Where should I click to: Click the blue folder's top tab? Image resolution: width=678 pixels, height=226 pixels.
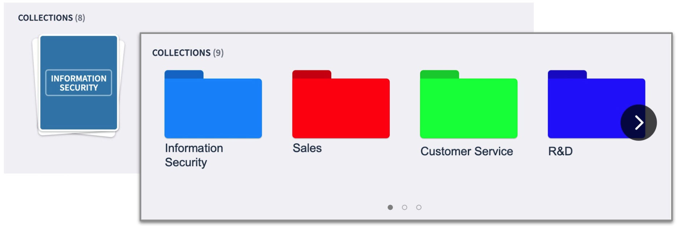tap(184, 74)
